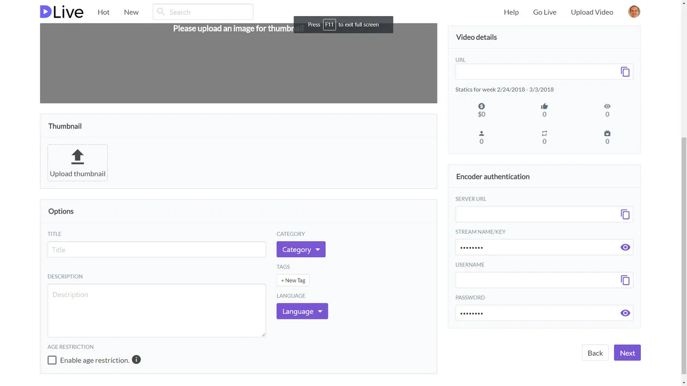Image resolution: width=687 pixels, height=386 pixels.
Task: Click the Next button
Action: pos(627,353)
